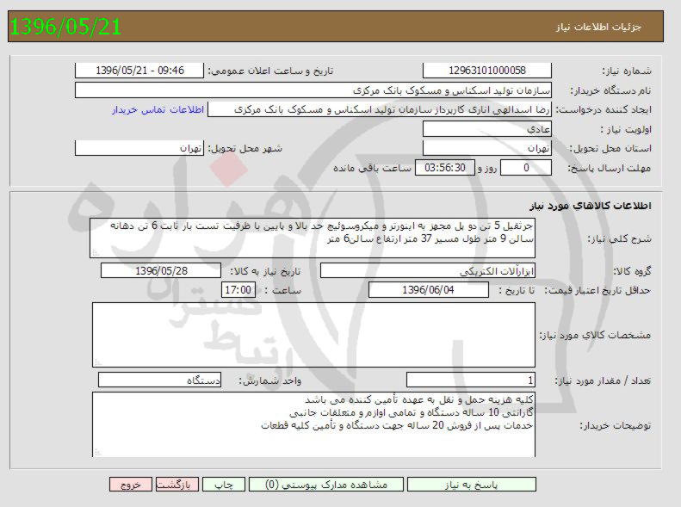The height and width of the screenshot is (507, 681).
Task: Click the price validity date field 1396/06/04
Action: point(428,289)
